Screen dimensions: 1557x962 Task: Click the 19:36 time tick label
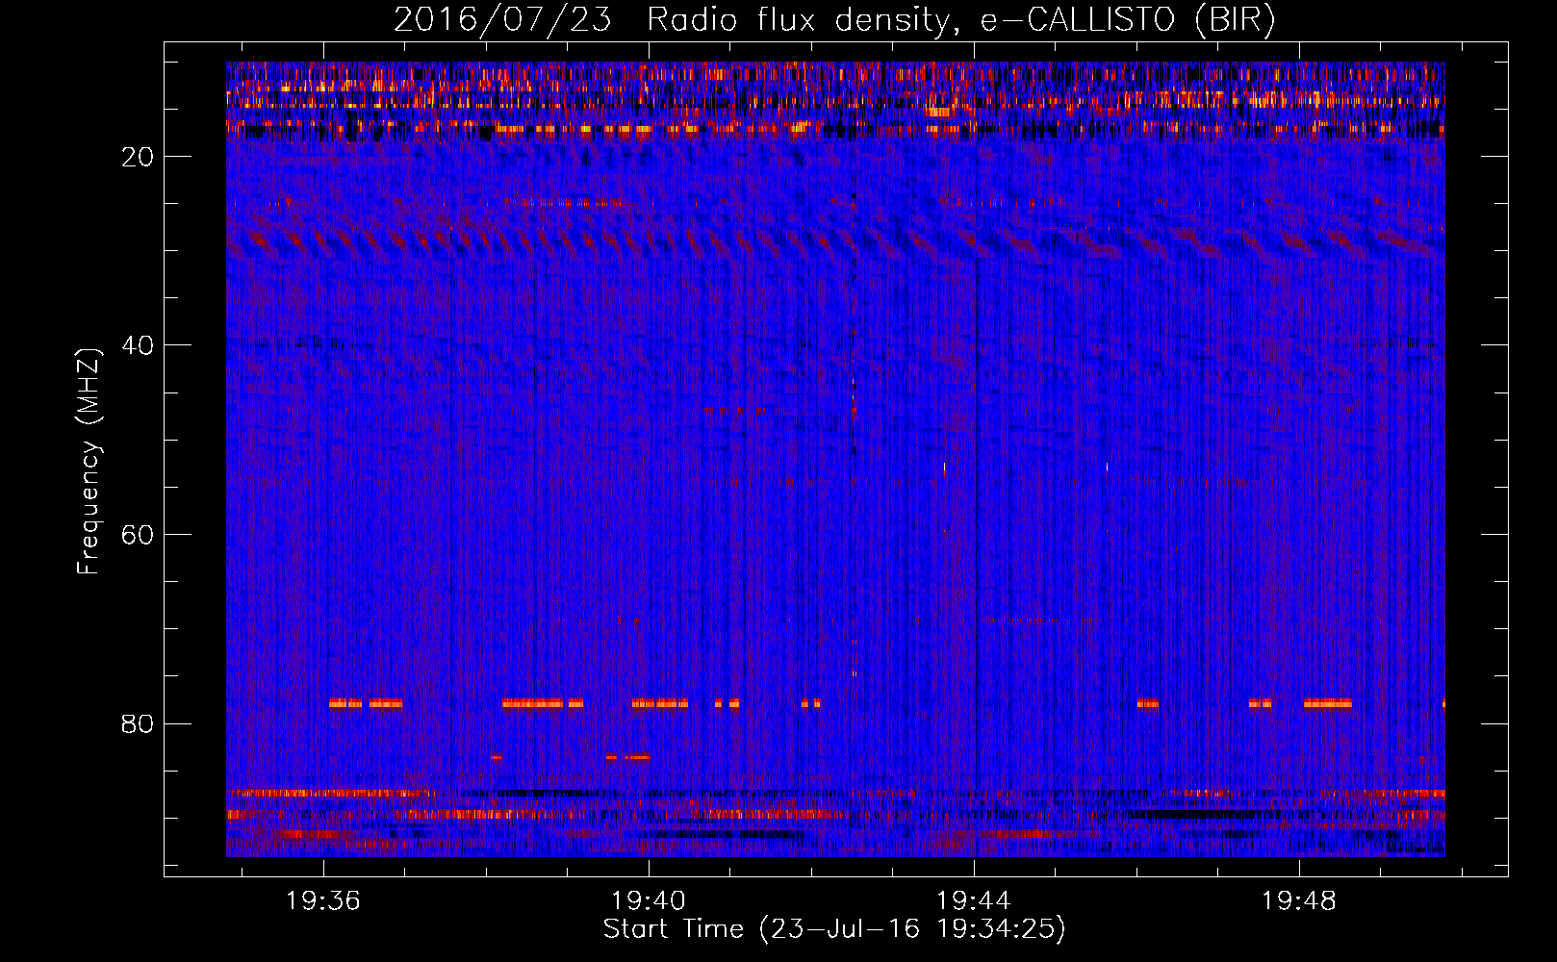[323, 900]
